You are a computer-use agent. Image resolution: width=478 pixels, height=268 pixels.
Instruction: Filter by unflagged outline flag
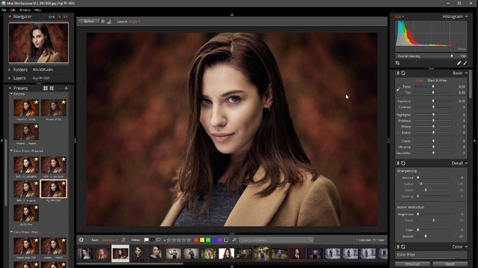(158, 240)
